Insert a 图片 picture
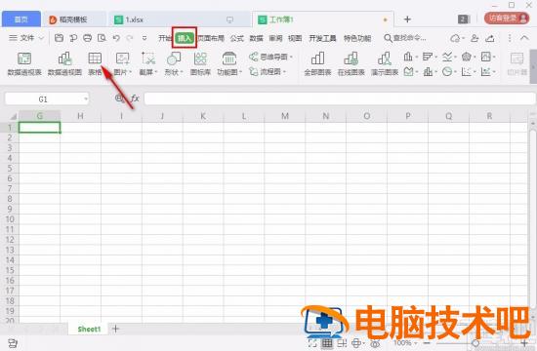This screenshot has width=537, height=351. tap(122, 63)
